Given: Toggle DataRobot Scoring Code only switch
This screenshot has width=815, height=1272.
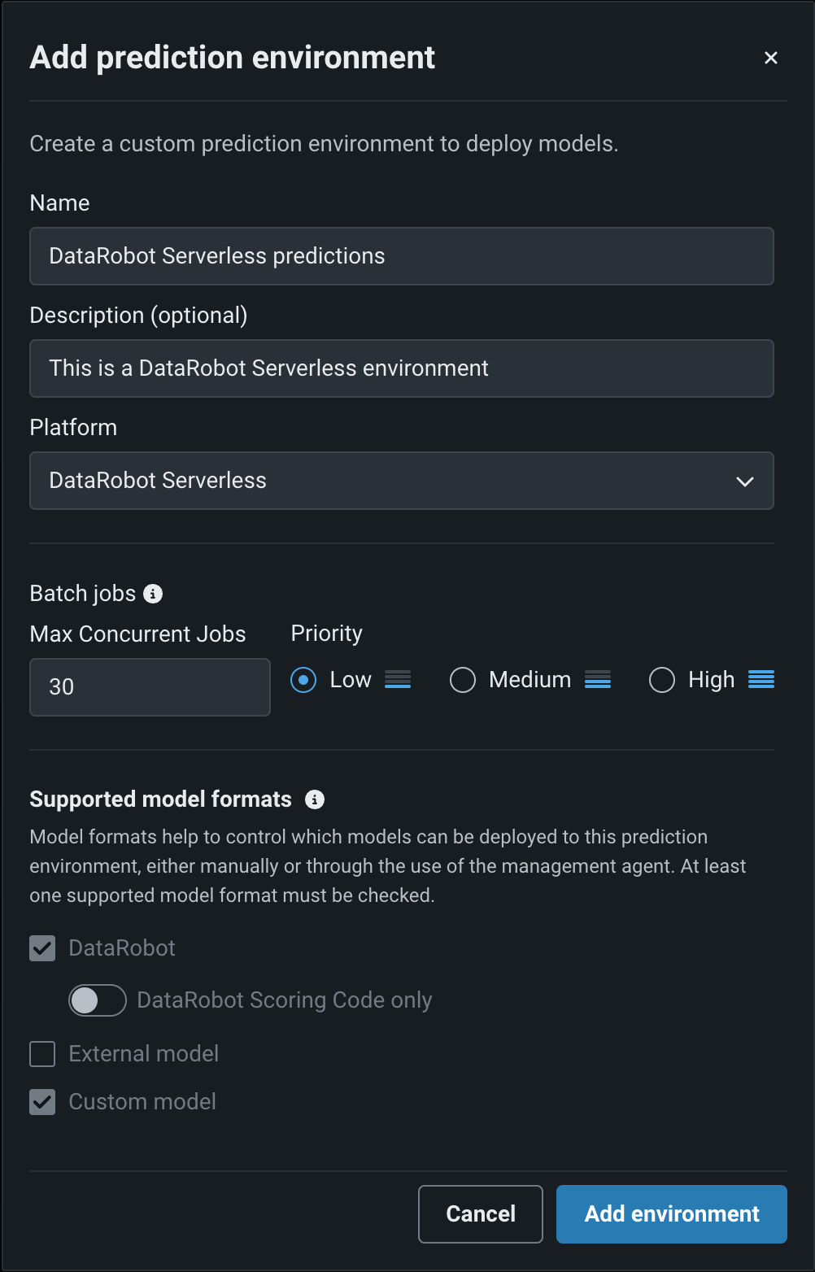Looking at the screenshot, I should (98, 1000).
